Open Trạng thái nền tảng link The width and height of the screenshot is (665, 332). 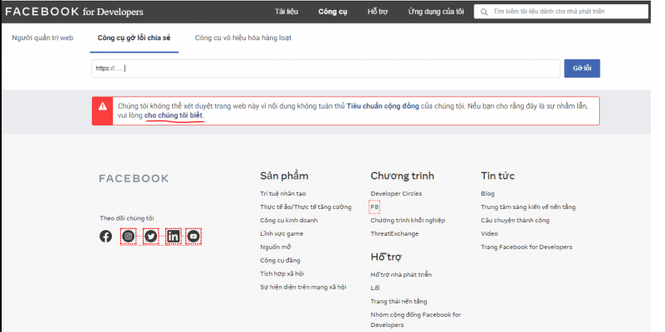pyautogui.click(x=398, y=301)
